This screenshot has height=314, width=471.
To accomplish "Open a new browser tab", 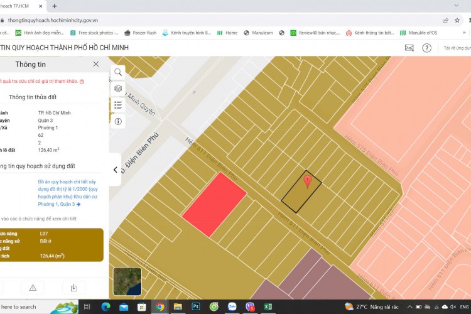I will (55, 6).
